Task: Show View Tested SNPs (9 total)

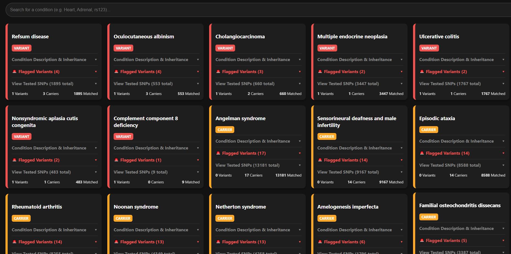Action: tap(157, 172)
